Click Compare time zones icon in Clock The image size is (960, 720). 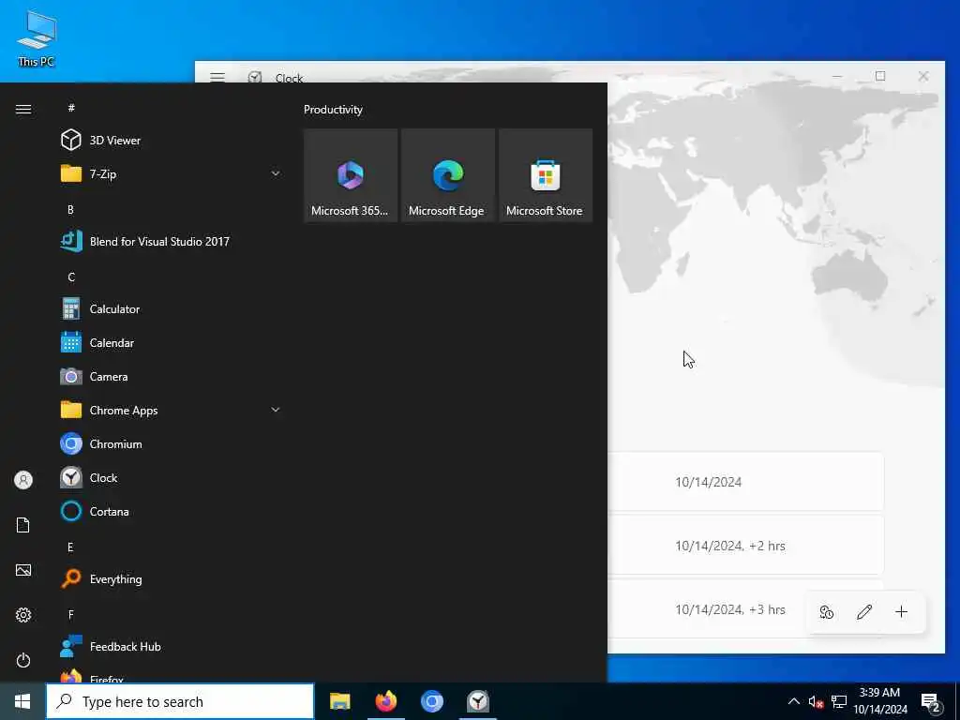(x=827, y=611)
